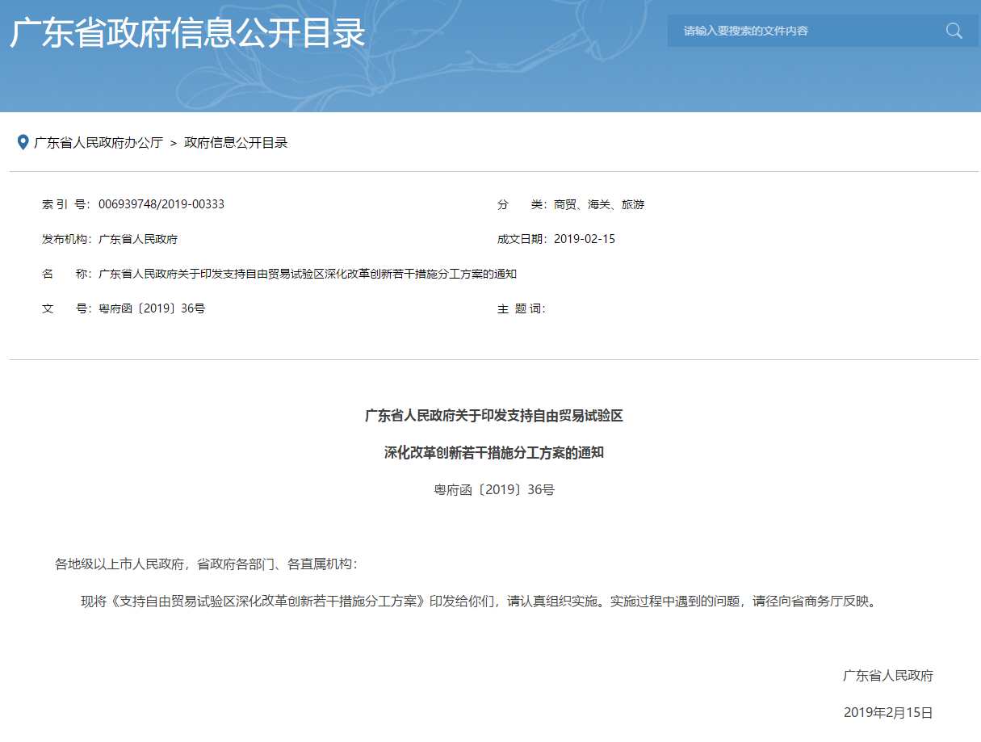Click the salutation line 各地级以上市人民政府
The width and height of the screenshot is (981, 742).
(x=206, y=564)
